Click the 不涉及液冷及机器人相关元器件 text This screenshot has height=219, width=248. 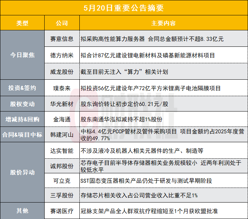coord(142,151)
